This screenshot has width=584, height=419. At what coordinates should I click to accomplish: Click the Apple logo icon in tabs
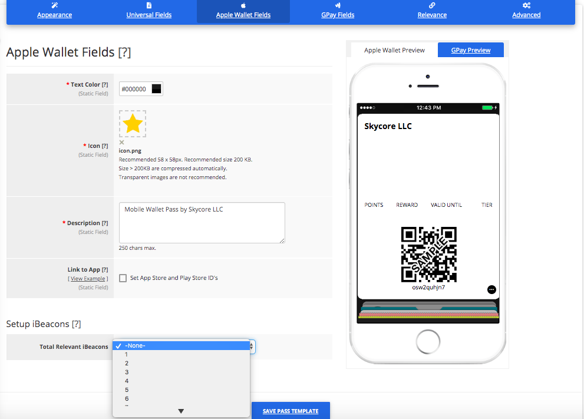click(x=243, y=5)
